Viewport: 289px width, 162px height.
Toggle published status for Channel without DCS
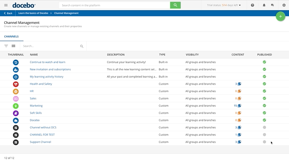click(264, 127)
